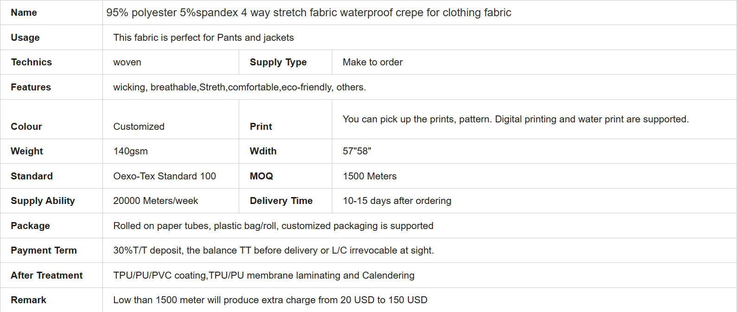Click '10-15 days after ordering' delivery time

397,201
